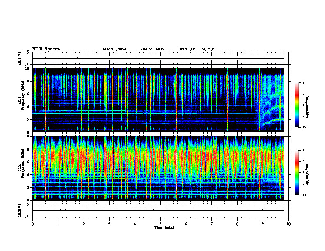The image size is (325, 251).
Task: Click the "-6" label on ch.1 colorbar
Action: (303, 83)
